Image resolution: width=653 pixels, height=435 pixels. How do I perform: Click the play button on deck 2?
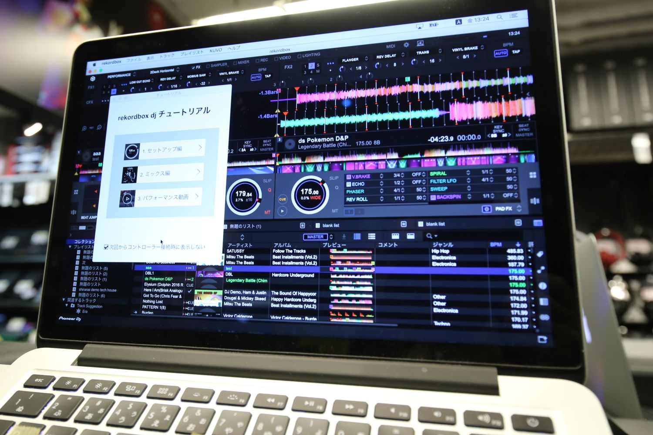click(282, 211)
